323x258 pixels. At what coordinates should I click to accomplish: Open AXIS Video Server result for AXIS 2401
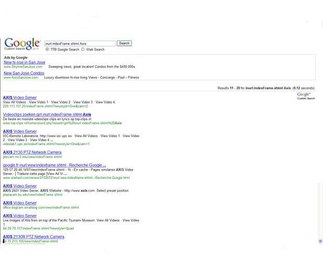tap(20, 186)
